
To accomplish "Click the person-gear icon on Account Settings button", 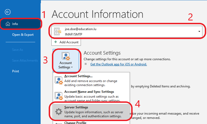I will click(66, 56).
